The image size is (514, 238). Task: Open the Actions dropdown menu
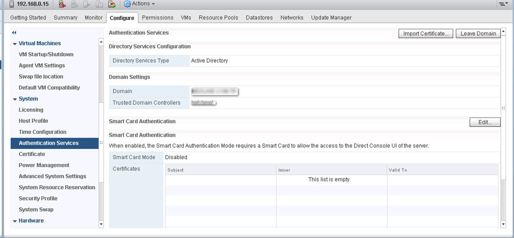[x=139, y=4]
